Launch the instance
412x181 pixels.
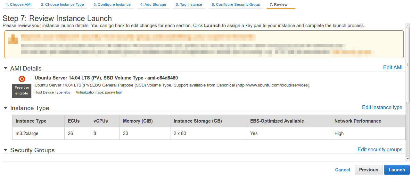point(397,170)
